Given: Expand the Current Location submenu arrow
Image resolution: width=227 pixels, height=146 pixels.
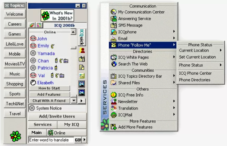Looking at the screenshot, I should pos(221,50).
